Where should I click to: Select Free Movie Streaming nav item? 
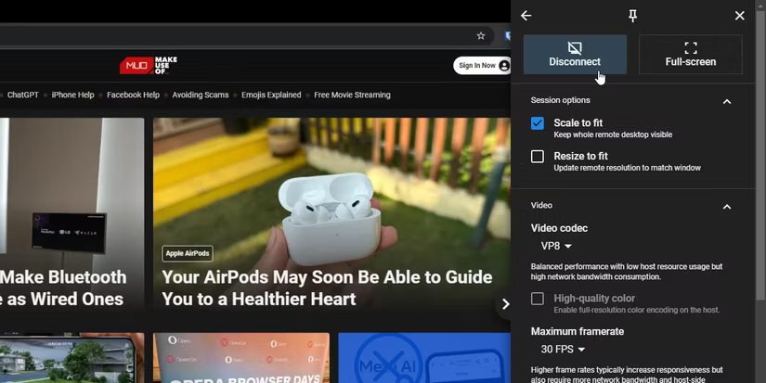pos(352,95)
